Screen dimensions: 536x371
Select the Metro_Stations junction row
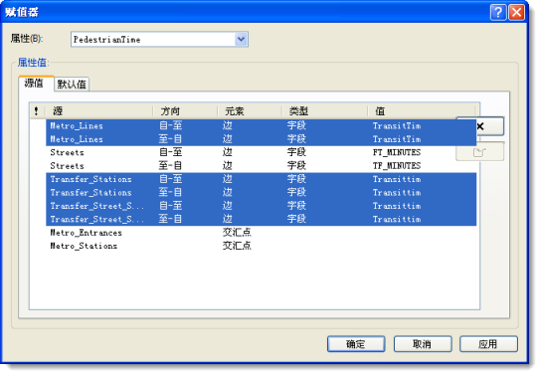[x=262, y=246]
